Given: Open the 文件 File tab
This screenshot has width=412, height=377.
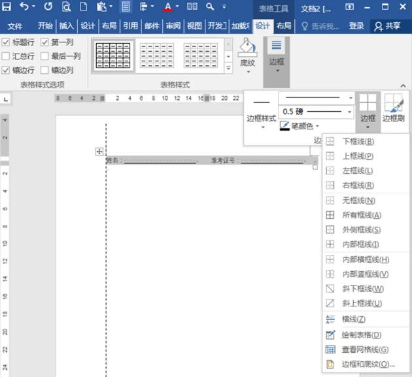Looking at the screenshot, I should pyautogui.click(x=14, y=26).
